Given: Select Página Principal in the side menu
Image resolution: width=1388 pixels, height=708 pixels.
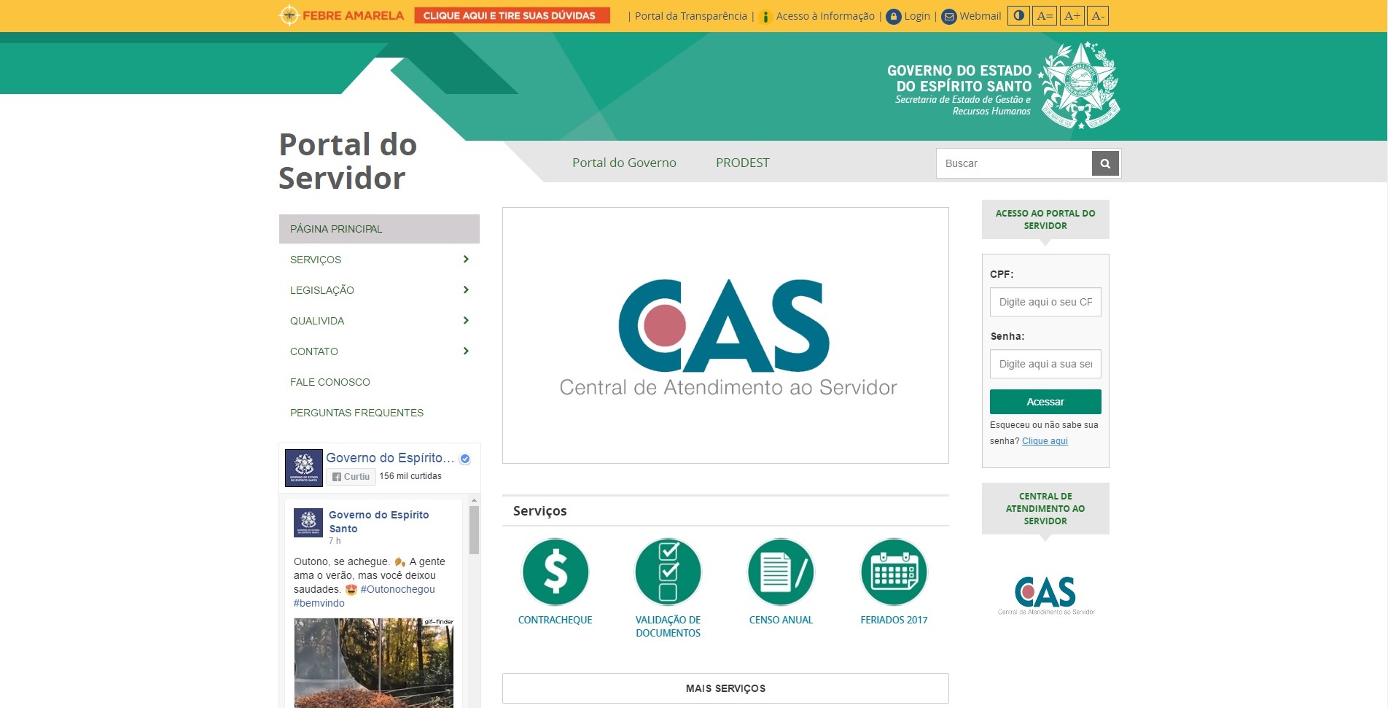Looking at the screenshot, I should pyautogui.click(x=379, y=229).
